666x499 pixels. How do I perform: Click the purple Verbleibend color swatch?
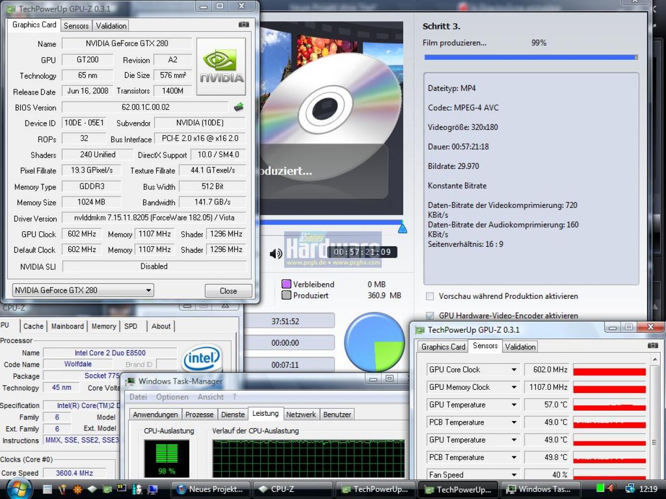[x=286, y=284]
